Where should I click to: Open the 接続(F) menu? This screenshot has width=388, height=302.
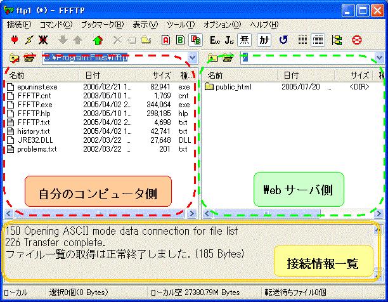tap(19, 25)
